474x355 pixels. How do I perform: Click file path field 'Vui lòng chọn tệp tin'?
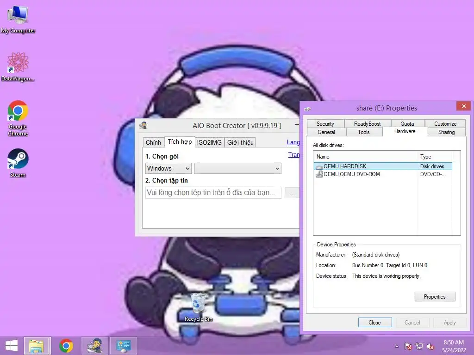(x=213, y=193)
